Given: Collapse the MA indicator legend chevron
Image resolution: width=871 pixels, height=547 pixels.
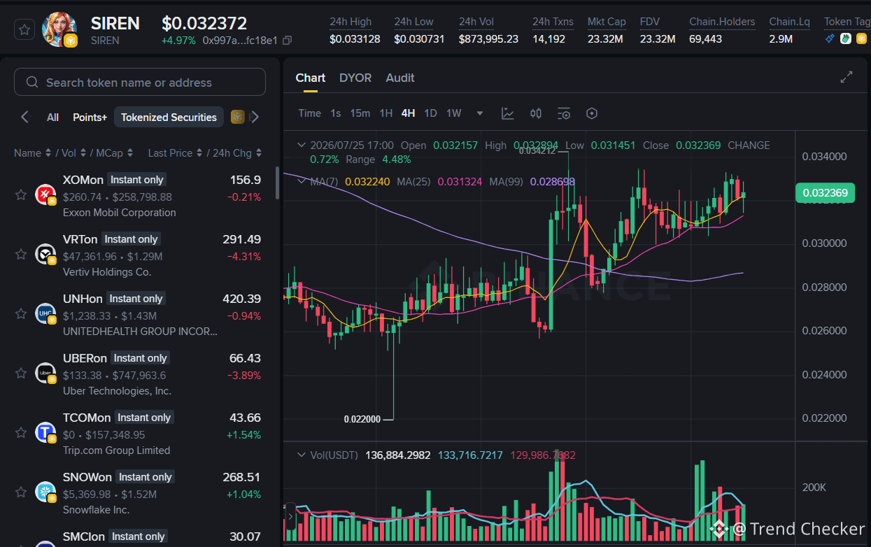Looking at the screenshot, I should pyautogui.click(x=302, y=181).
